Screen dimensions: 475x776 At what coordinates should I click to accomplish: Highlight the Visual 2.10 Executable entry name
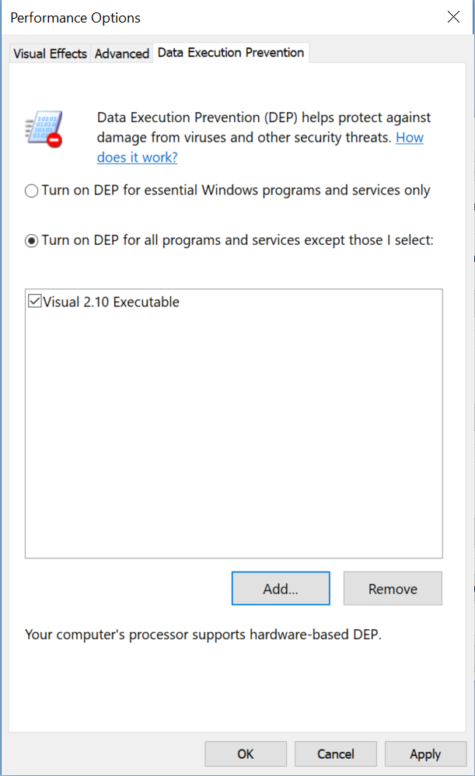[x=111, y=302]
